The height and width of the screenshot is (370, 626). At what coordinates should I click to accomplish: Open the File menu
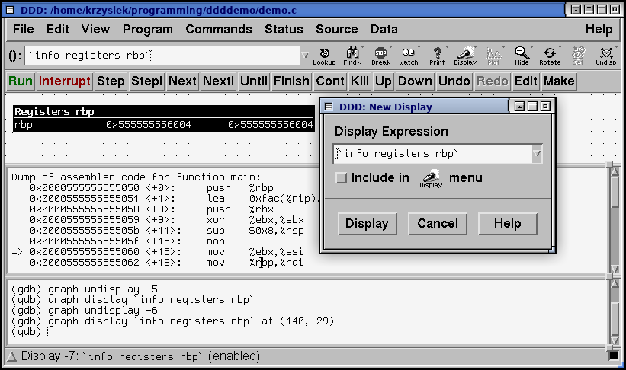[x=23, y=30]
